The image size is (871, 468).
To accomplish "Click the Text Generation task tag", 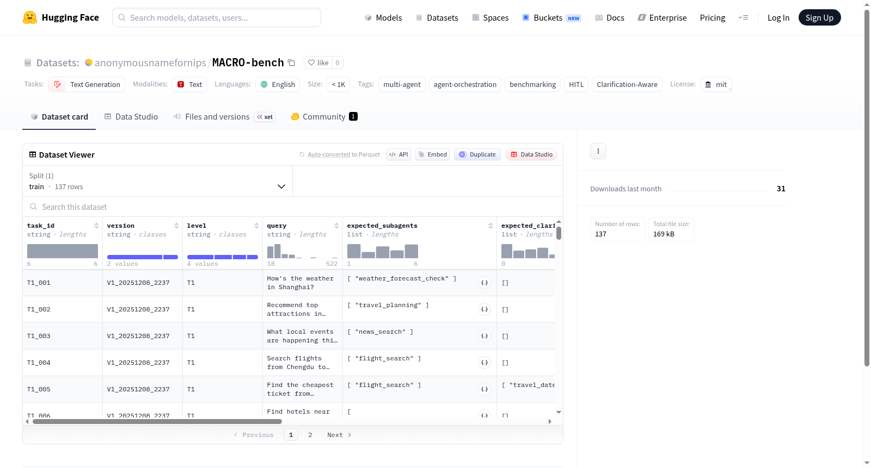I will point(87,84).
